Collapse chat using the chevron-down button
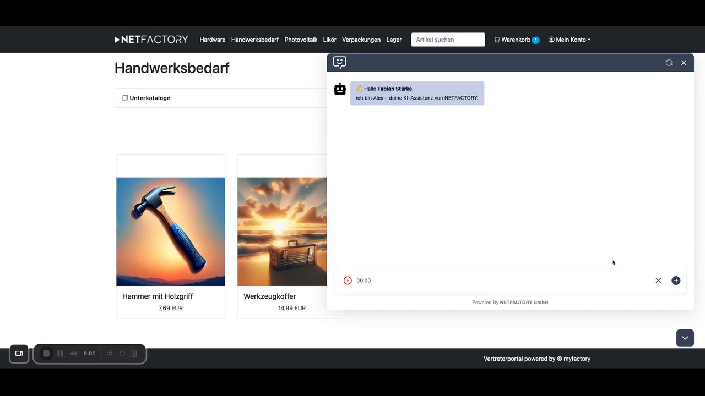 tap(685, 338)
